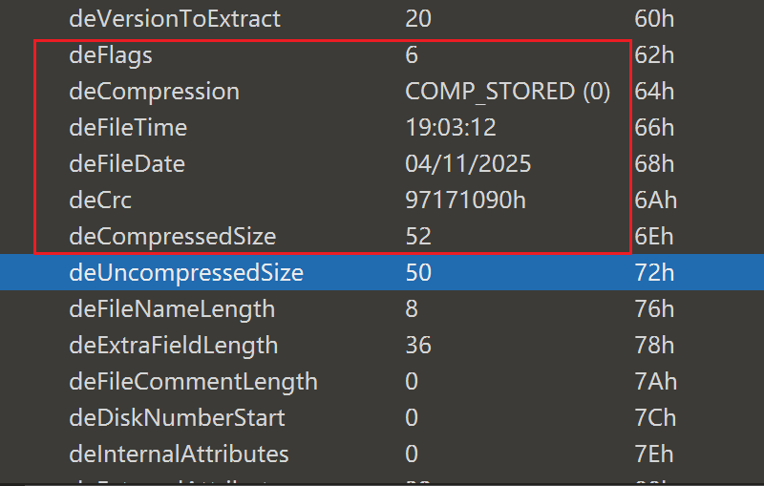This screenshot has width=764, height=486.
Task: Click the 04/11/2025 date value
Action: point(468,164)
